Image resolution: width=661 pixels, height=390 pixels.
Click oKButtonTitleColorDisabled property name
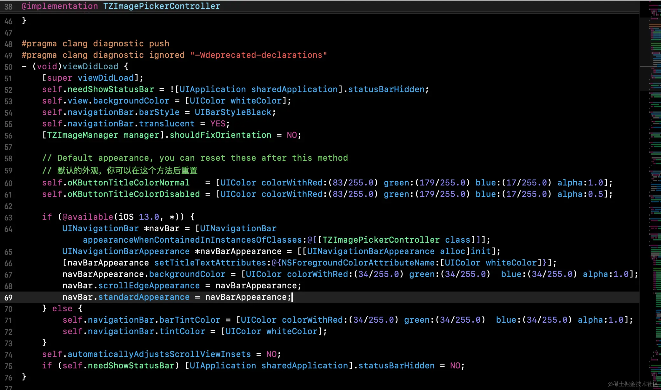[134, 194]
